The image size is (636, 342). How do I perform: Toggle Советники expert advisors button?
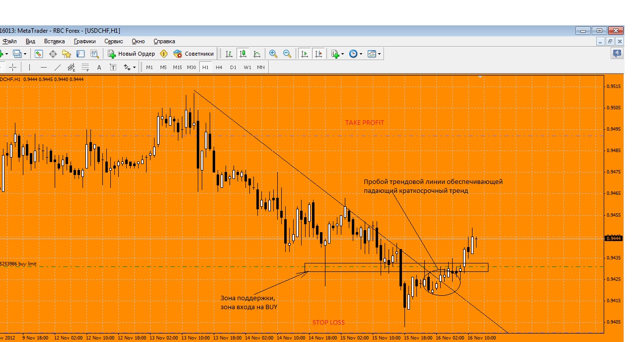pos(193,54)
